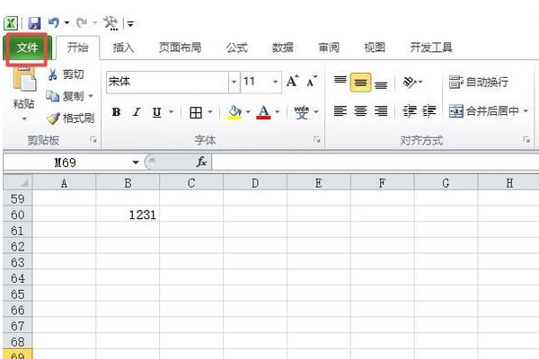Image resolution: width=539 pixels, height=359 pixels.
Task: Open the font size 11 dropdown
Action: tap(276, 82)
